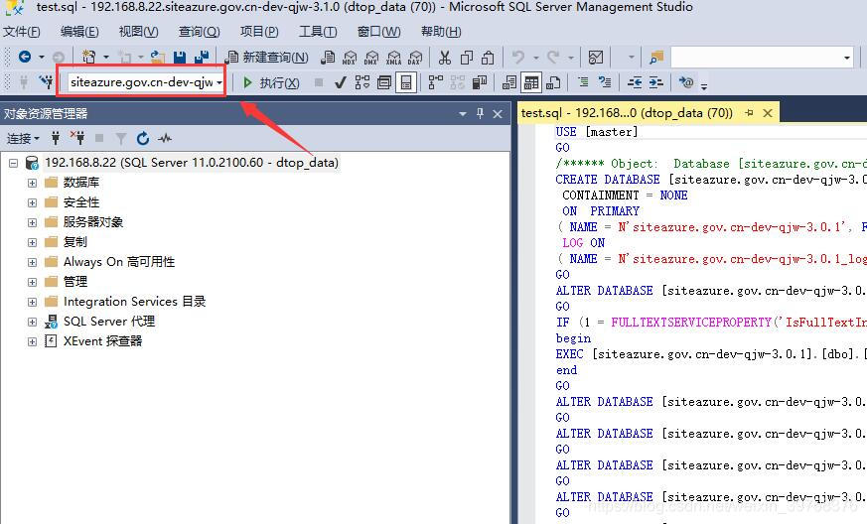Open an XMLA query from toolbar
Image resolution: width=867 pixels, height=524 pixels.
coord(393,57)
